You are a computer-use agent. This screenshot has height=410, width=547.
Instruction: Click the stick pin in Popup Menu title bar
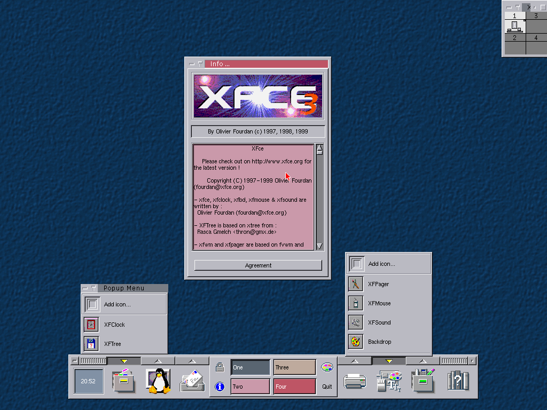coord(93,288)
